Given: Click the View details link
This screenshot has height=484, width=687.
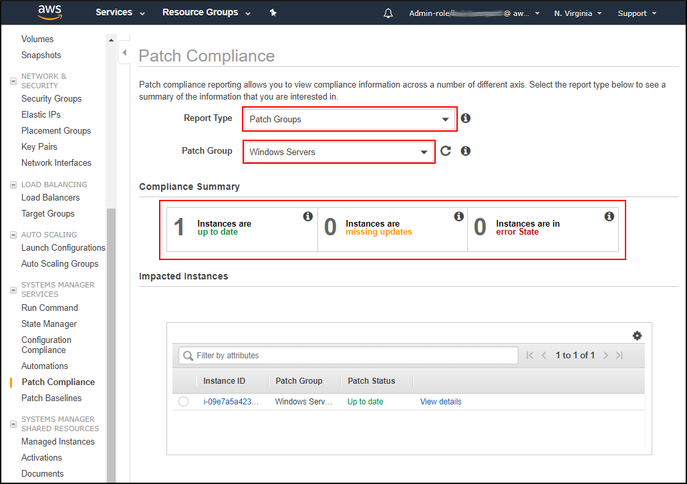Looking at the screenshot, I should pos(440,401).
